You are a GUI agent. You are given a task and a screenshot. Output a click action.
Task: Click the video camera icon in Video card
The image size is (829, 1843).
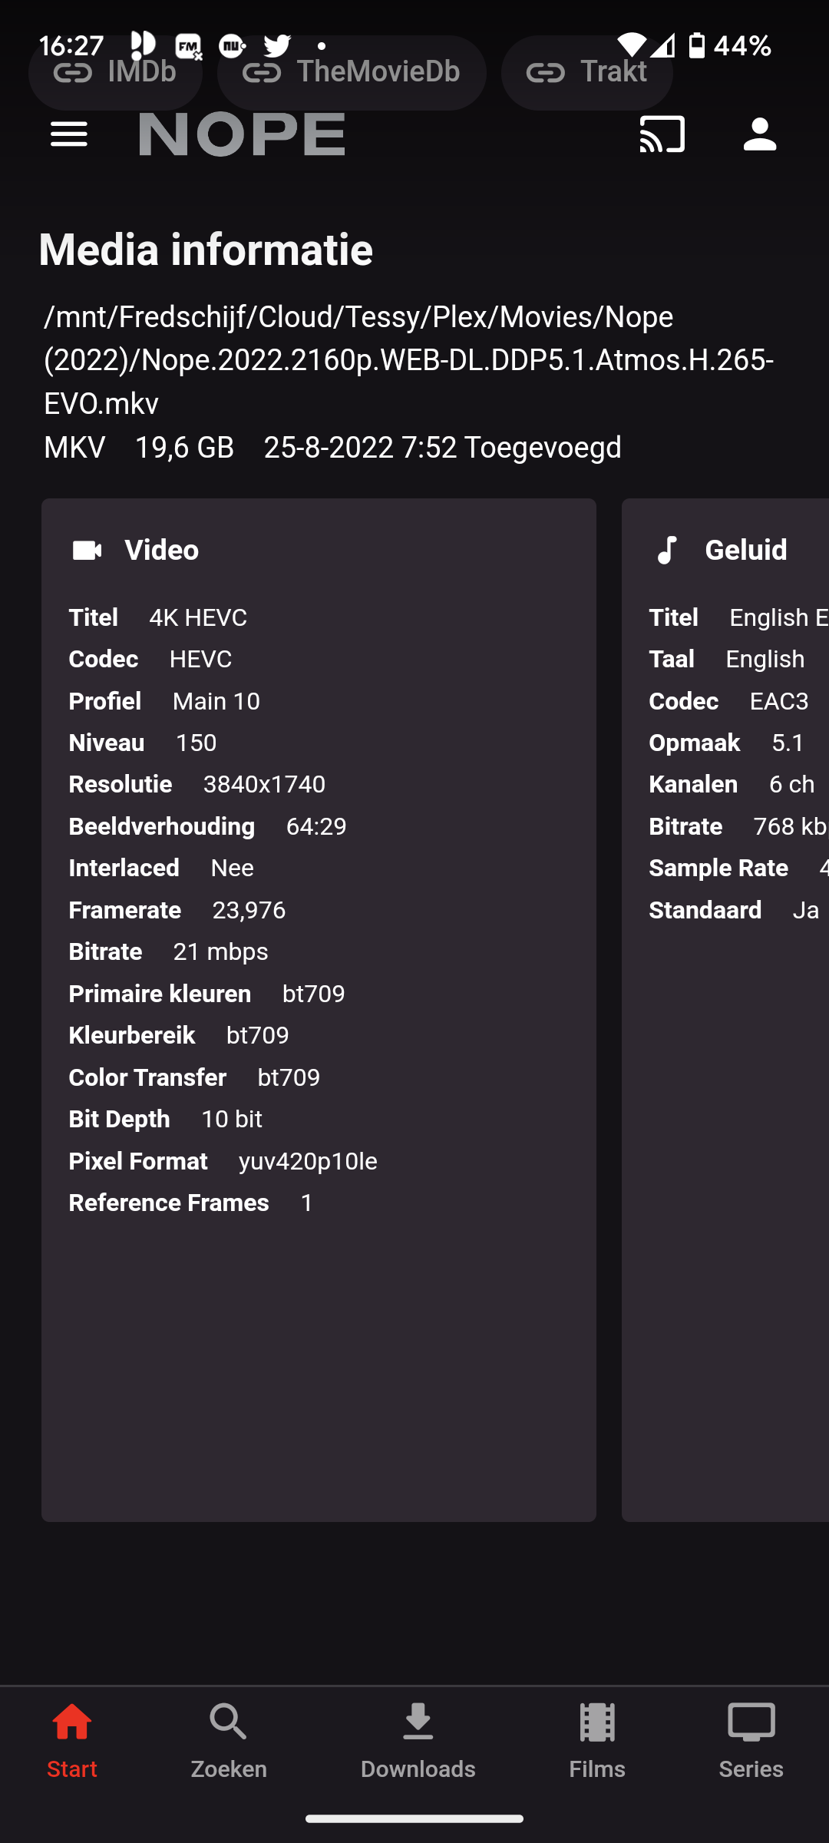tap(86, 550)
